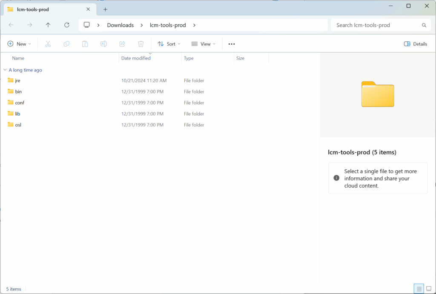Click the Delete trash can icon
The width and height of the screenshot is (436, 294).
pos(141,44)
